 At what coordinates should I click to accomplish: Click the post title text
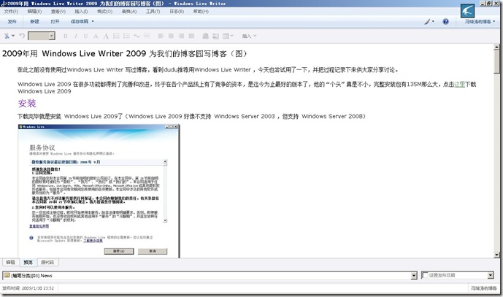(x=124, y=53)
